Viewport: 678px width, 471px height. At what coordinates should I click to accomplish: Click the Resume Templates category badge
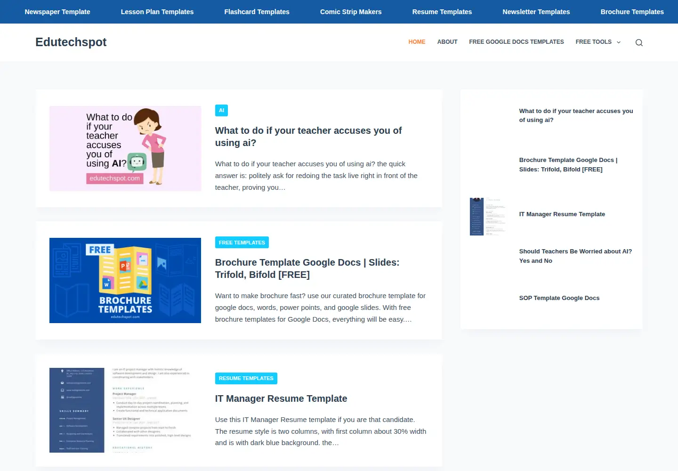coord(246,378)
